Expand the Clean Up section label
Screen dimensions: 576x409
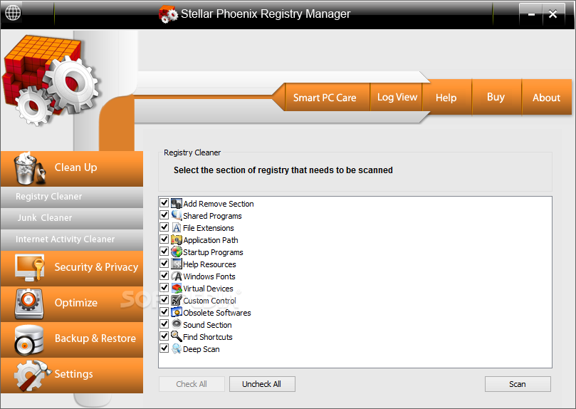[75, 167]
